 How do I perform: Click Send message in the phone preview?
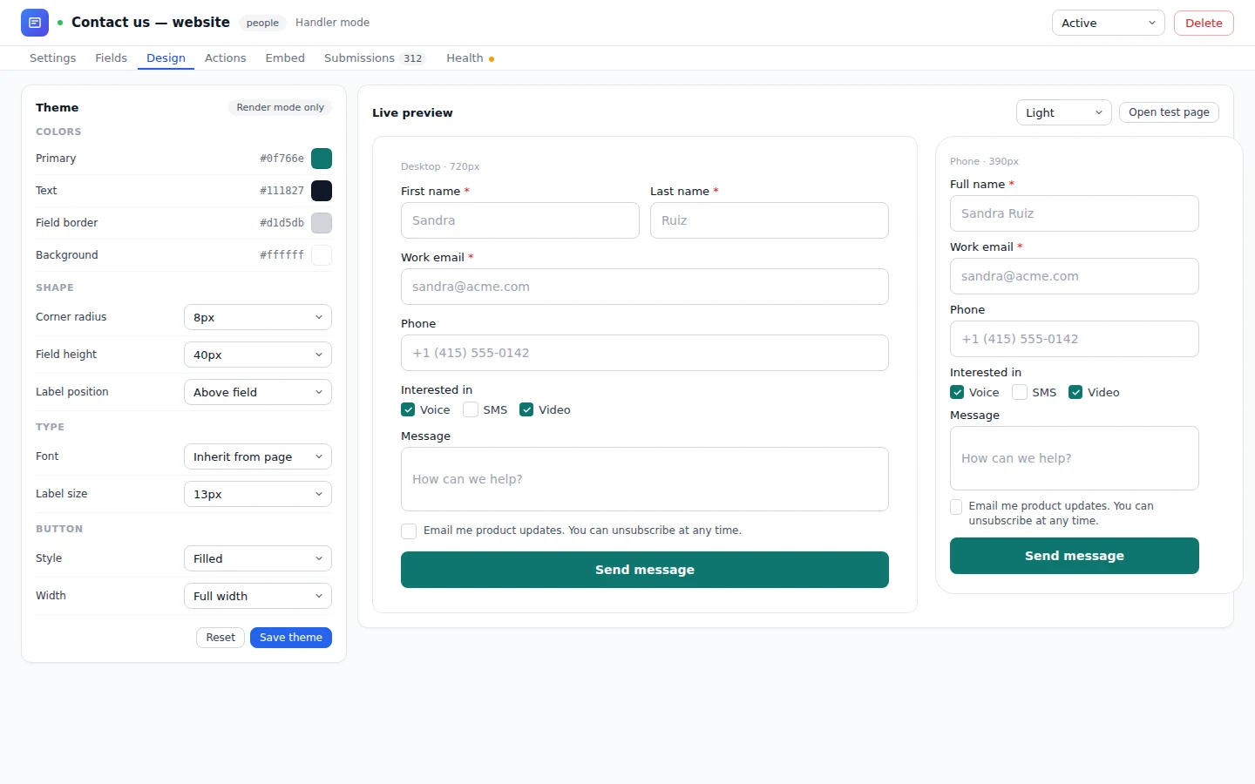coord(1075,556)
